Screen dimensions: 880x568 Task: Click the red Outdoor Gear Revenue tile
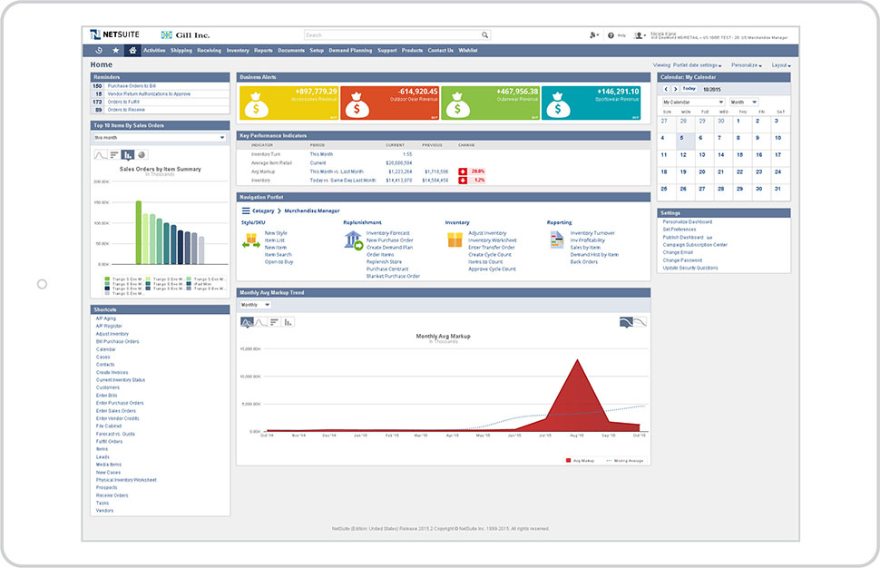(390, 103)
